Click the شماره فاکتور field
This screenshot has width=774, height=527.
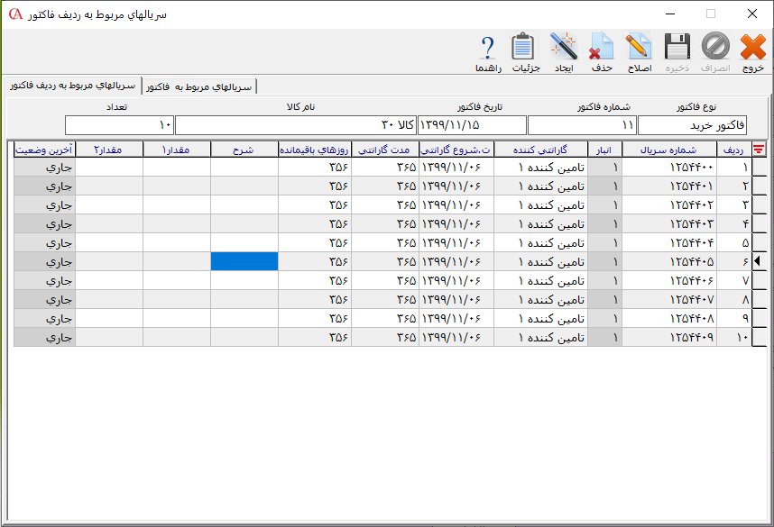tap(582, 124)
